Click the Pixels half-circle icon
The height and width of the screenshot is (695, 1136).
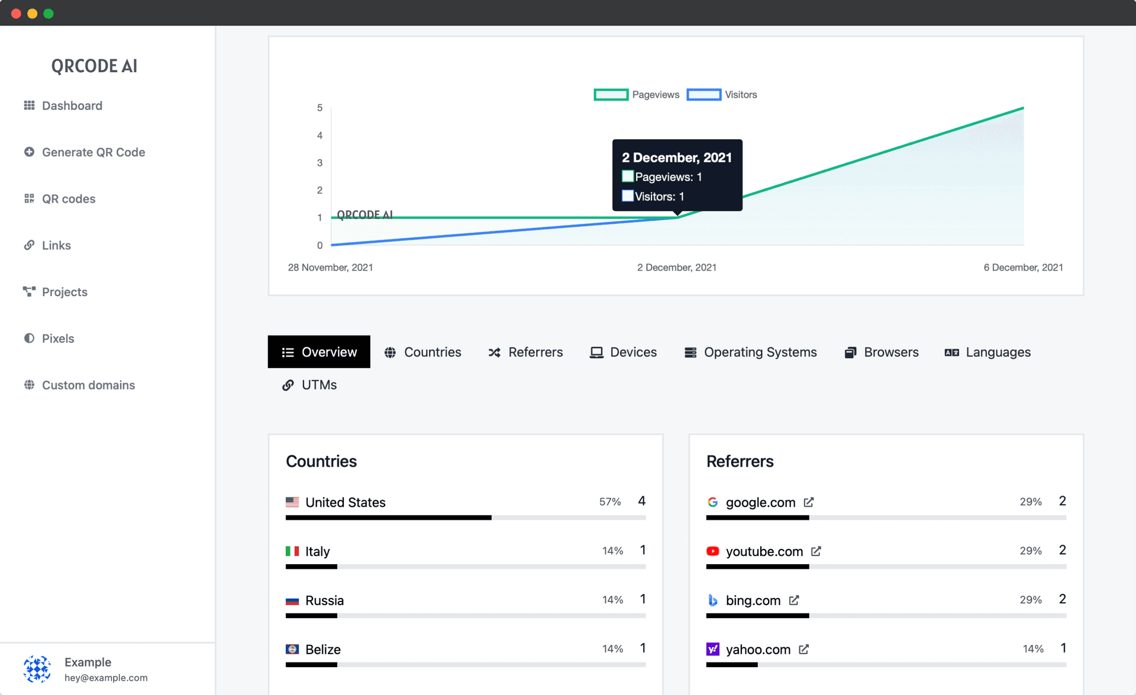(x=29, y=338)
